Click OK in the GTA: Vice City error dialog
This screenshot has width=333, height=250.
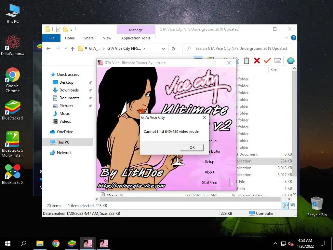pos(192,147)
